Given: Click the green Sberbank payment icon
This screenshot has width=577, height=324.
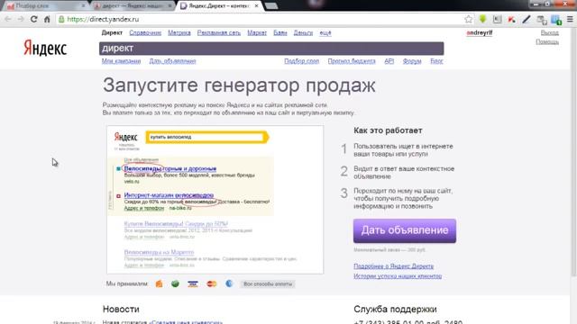Looking at the screenshot, I should [175, 283].
